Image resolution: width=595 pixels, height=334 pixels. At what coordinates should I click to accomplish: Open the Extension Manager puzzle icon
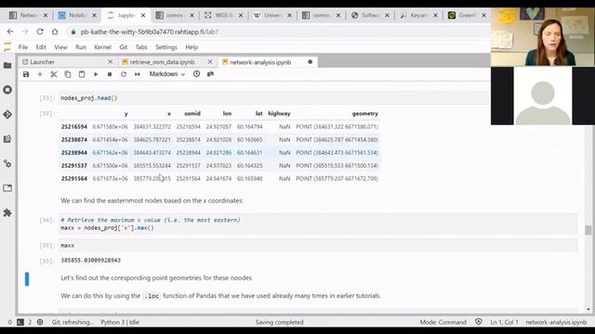click(x=7, y=212)
